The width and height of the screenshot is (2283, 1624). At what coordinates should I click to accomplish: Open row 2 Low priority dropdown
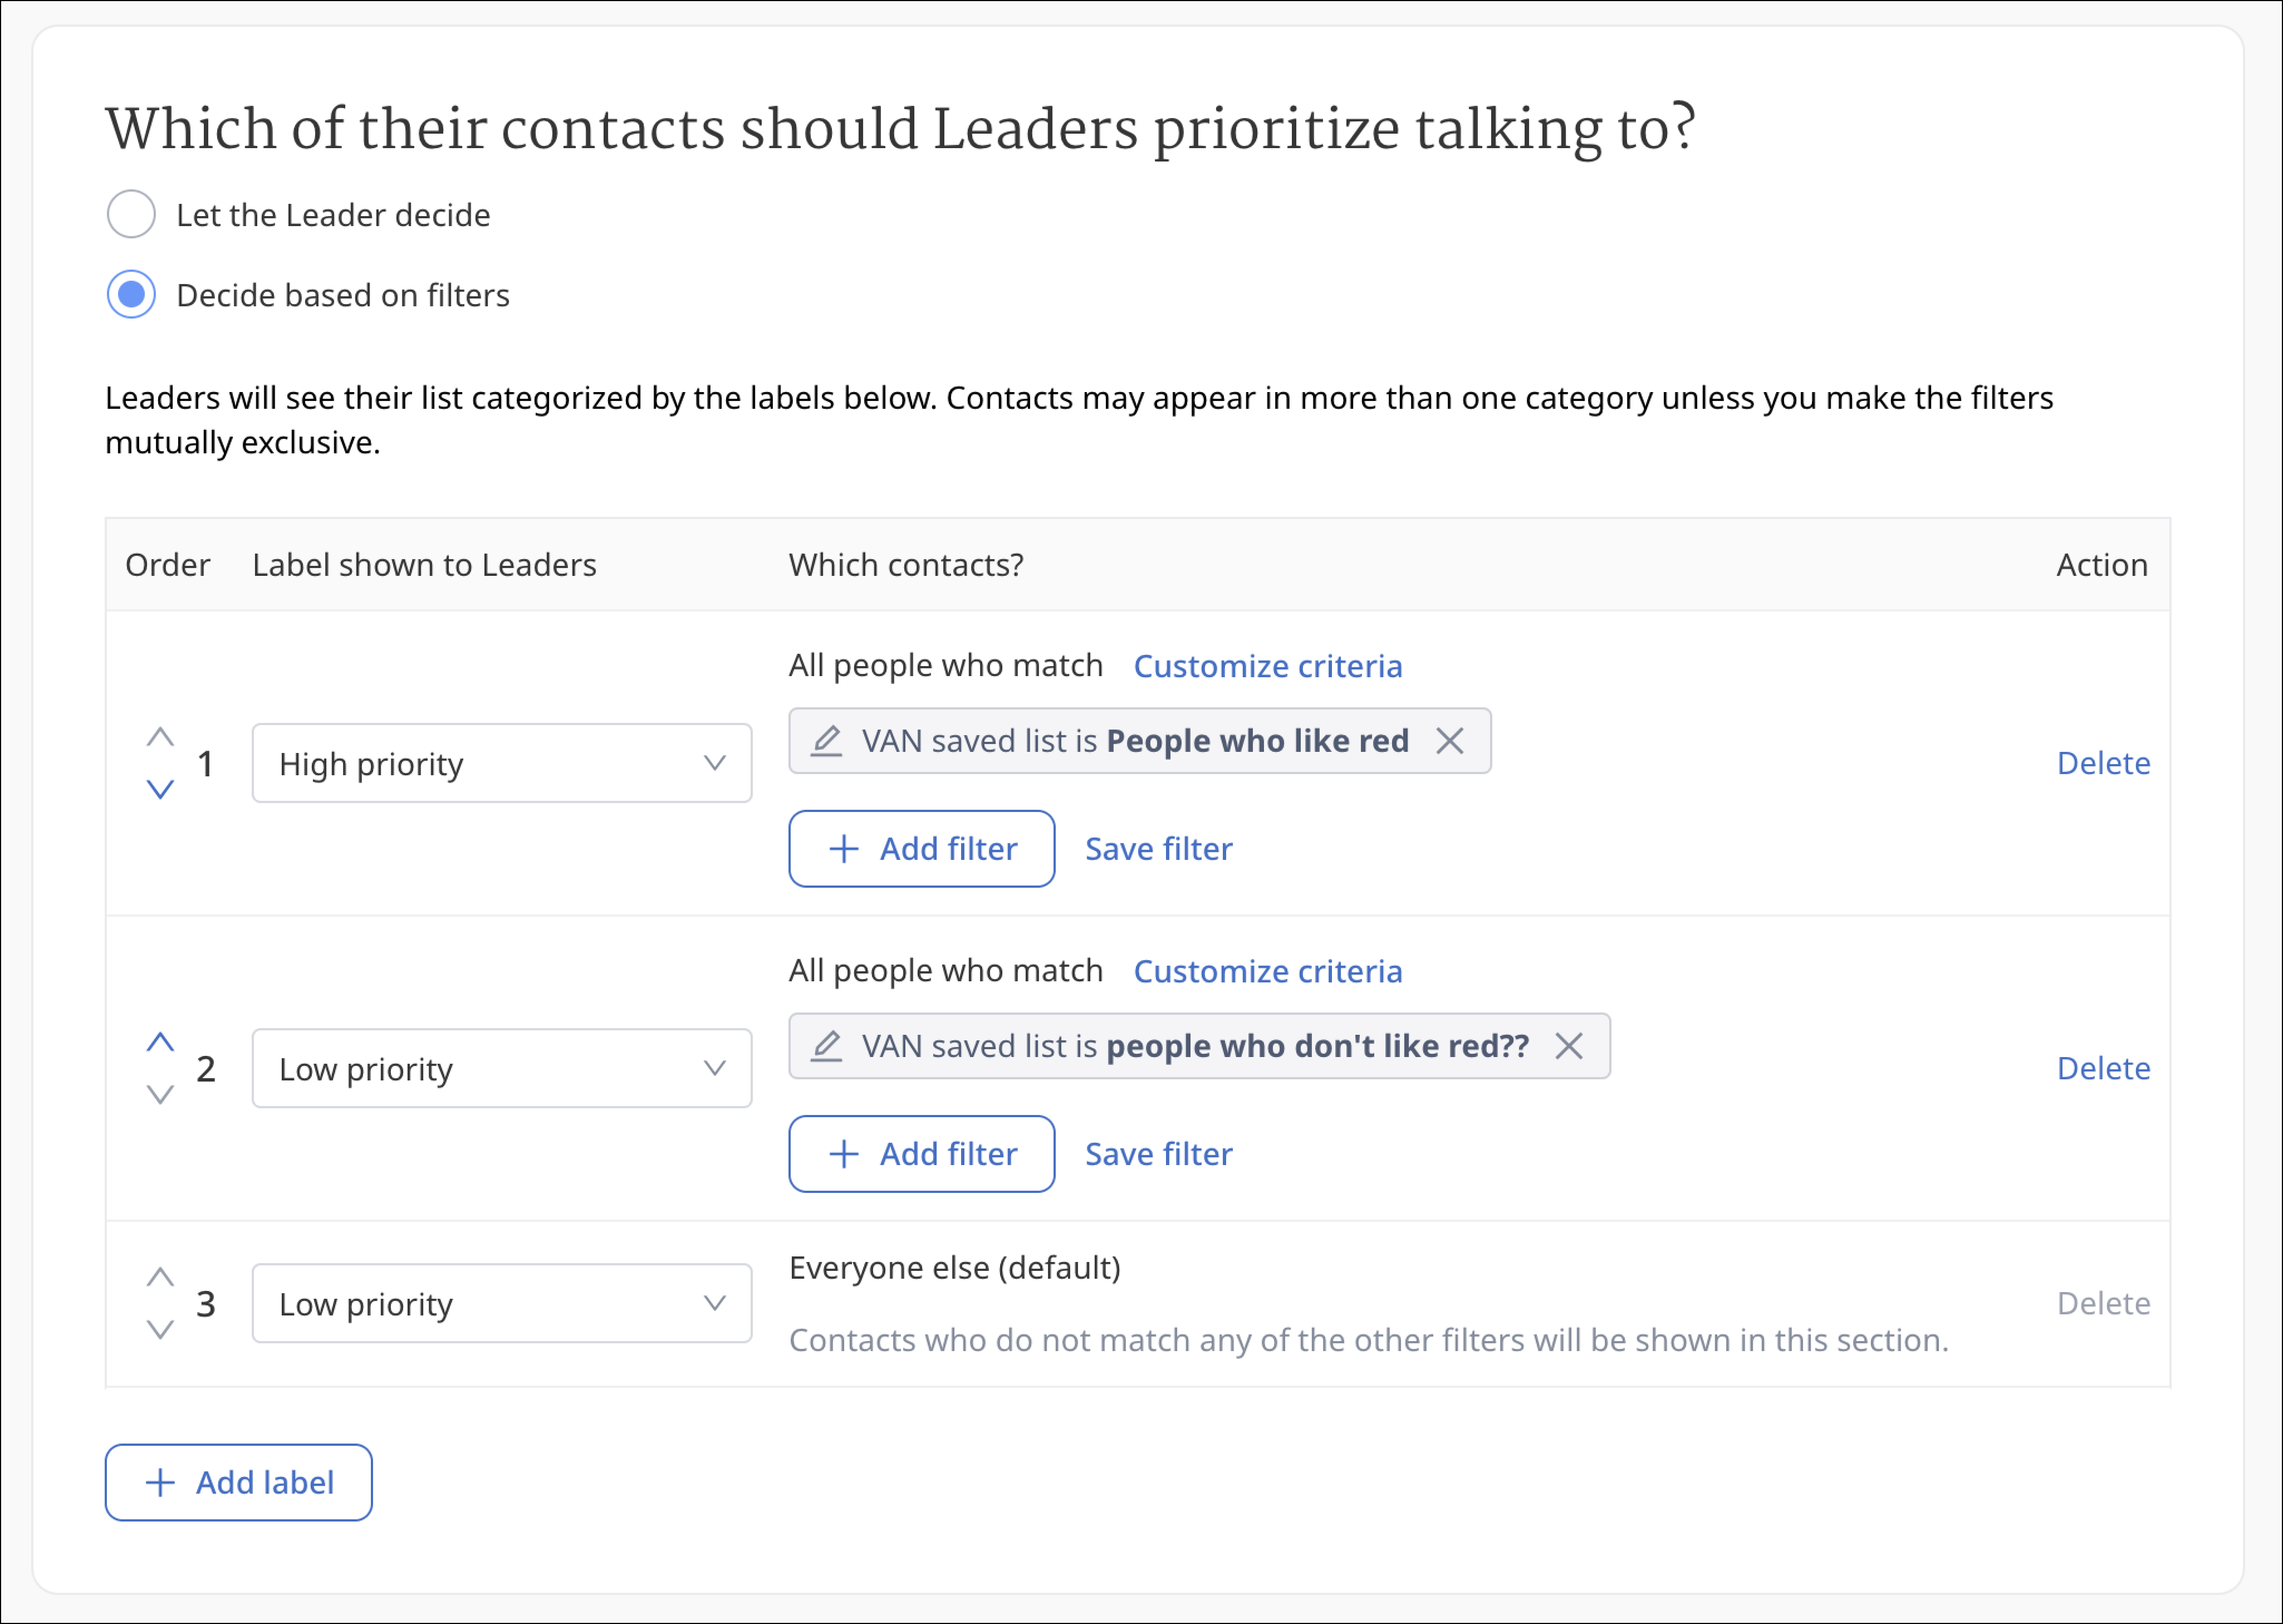[x=502, y=1068]
